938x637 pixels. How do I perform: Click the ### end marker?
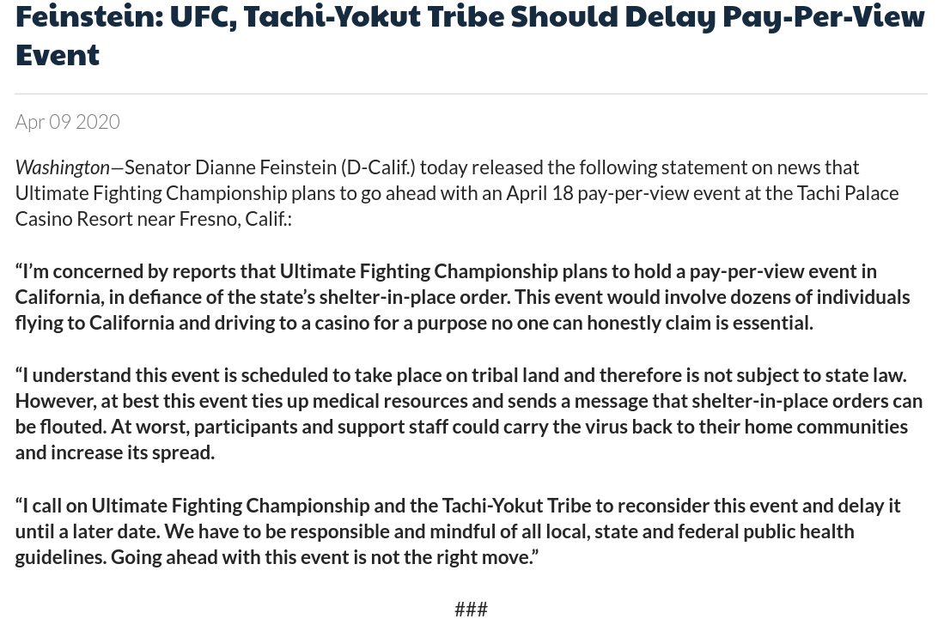point(471,610)
